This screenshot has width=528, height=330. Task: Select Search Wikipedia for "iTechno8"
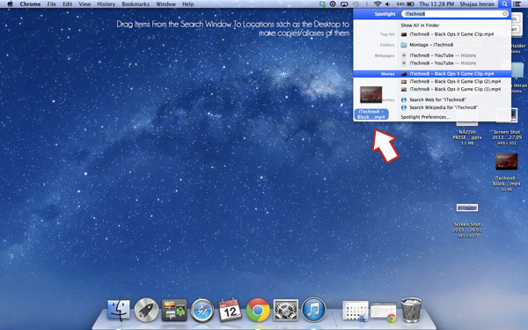click(439, 107)
